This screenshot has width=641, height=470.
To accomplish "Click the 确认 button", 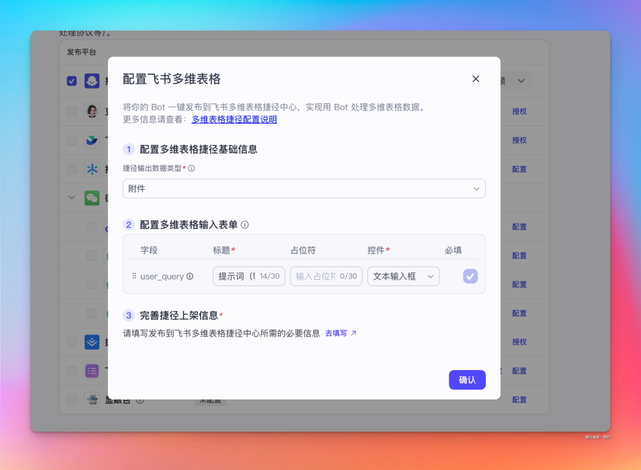I will 467,380.
